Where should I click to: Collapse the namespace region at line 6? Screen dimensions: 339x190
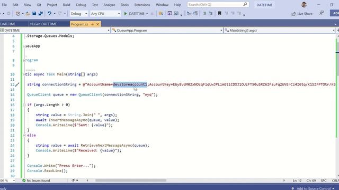[24, 46]
